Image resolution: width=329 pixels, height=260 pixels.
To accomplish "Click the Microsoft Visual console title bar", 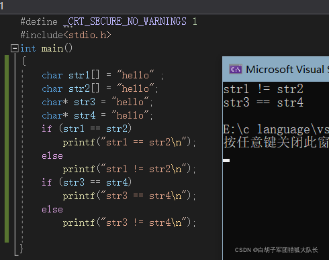I will coord(276,69).
